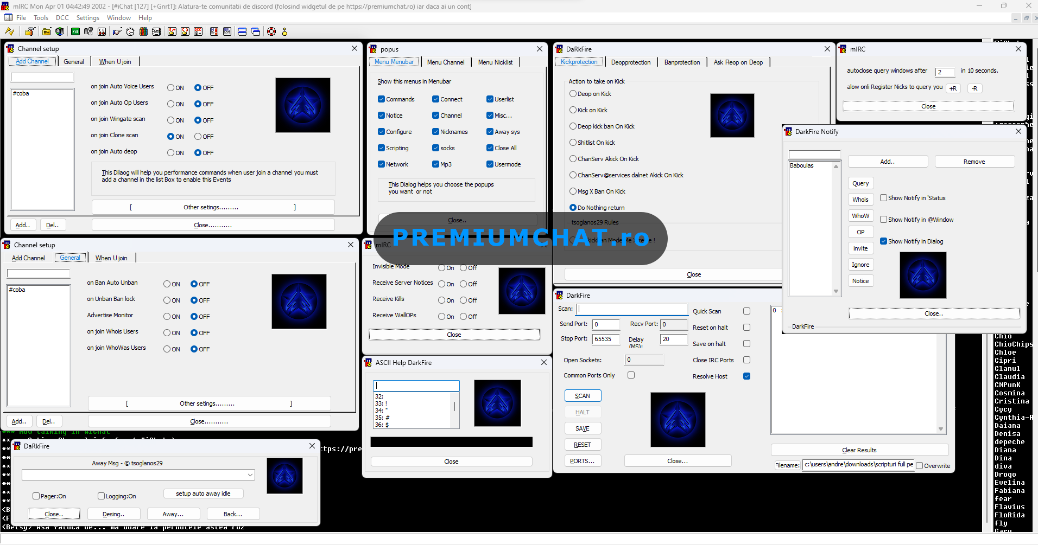Click the Cascade windows toolbar icon
Image resolution: width=1038 pixels, height=545 pixels.
(256, 31)
